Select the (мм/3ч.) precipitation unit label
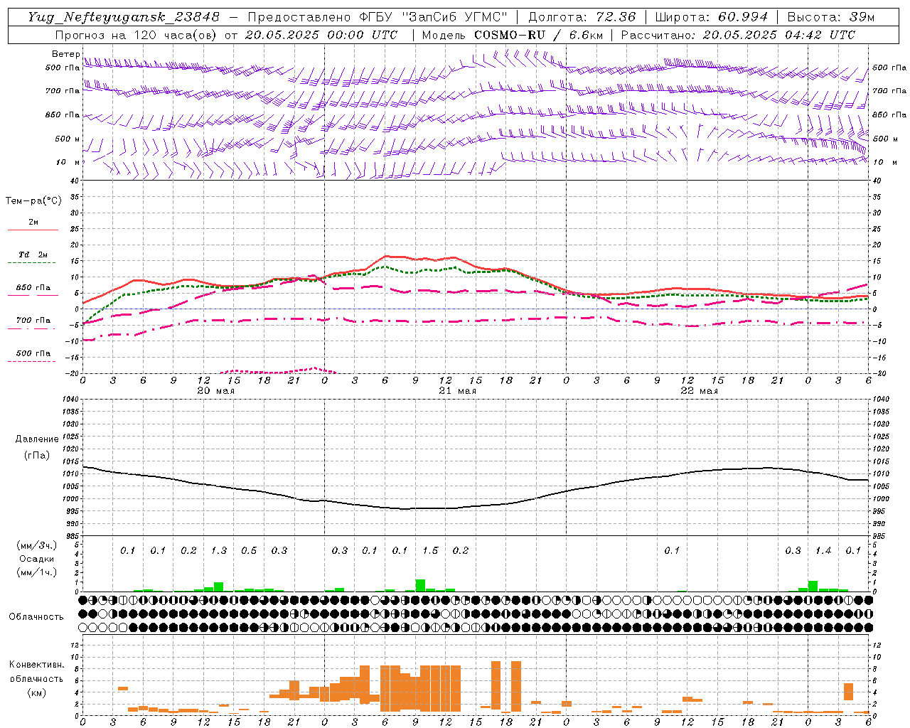Screen dimensions: 910x728 pyautogui.click(x=36, y=545)
